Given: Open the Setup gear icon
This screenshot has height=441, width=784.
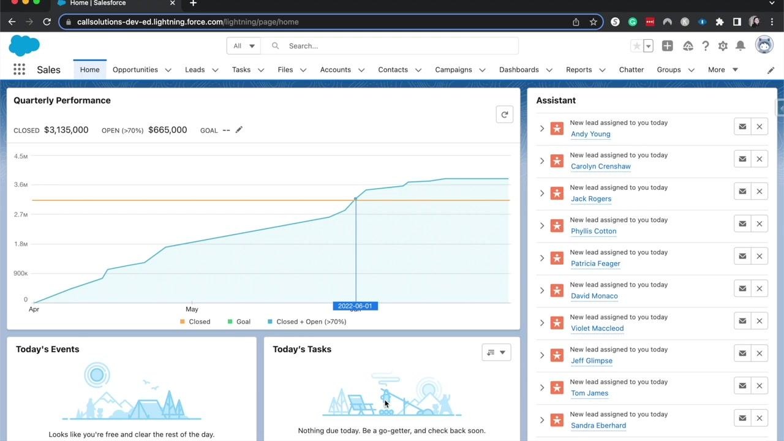Looking at the screenshot, I should point(723,46).
